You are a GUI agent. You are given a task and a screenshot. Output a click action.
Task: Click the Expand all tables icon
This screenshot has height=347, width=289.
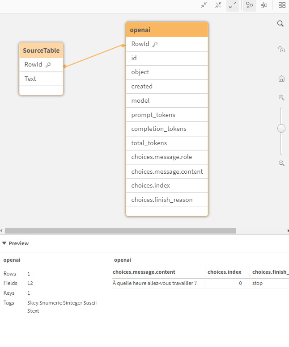point(233,5)
